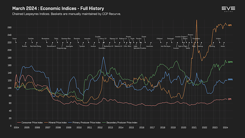Select the Incarna marker label
Screen dimensions: 245x138
[93, 46]
